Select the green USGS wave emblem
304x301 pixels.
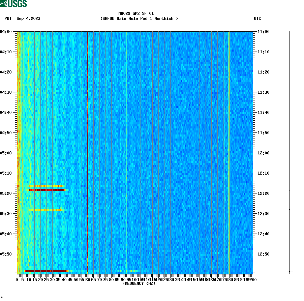(4, 3)
